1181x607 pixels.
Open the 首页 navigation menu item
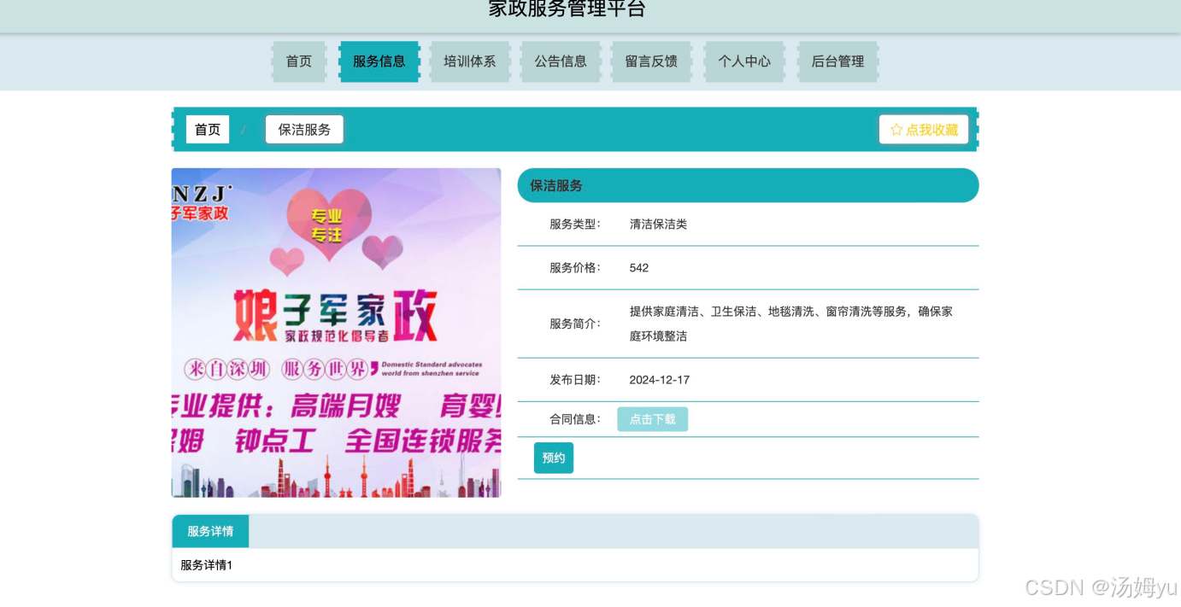(x=299, y=61)
